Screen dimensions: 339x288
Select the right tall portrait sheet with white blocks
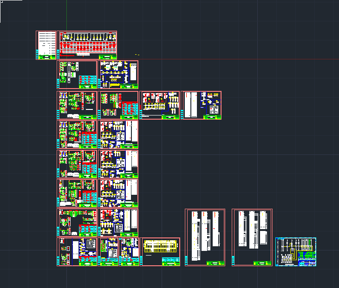[252, 237]
